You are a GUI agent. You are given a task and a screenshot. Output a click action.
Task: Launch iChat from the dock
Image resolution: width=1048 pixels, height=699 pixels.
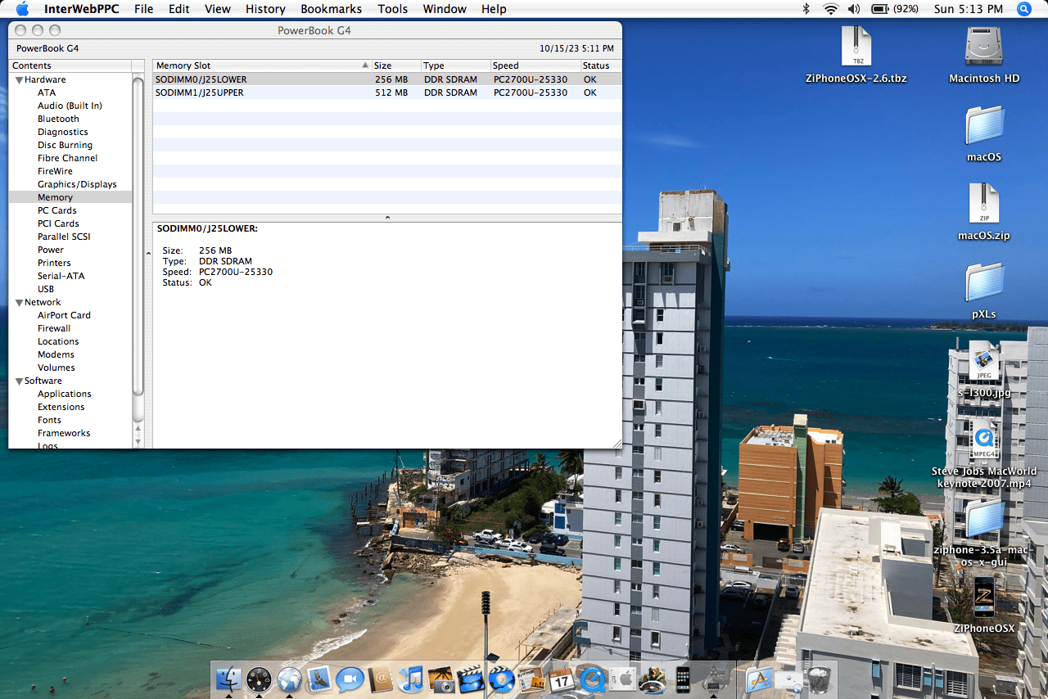pos(350,679)
